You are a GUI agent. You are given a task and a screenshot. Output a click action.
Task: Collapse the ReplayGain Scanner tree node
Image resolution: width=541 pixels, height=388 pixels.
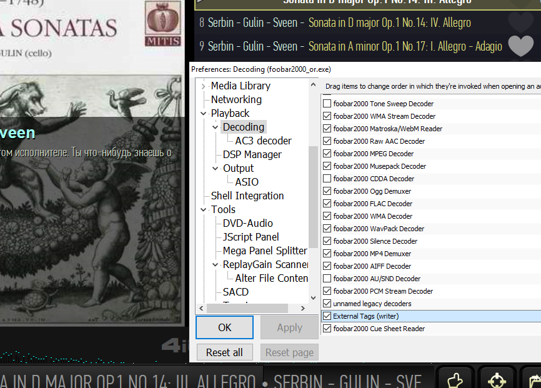(216, 265)
